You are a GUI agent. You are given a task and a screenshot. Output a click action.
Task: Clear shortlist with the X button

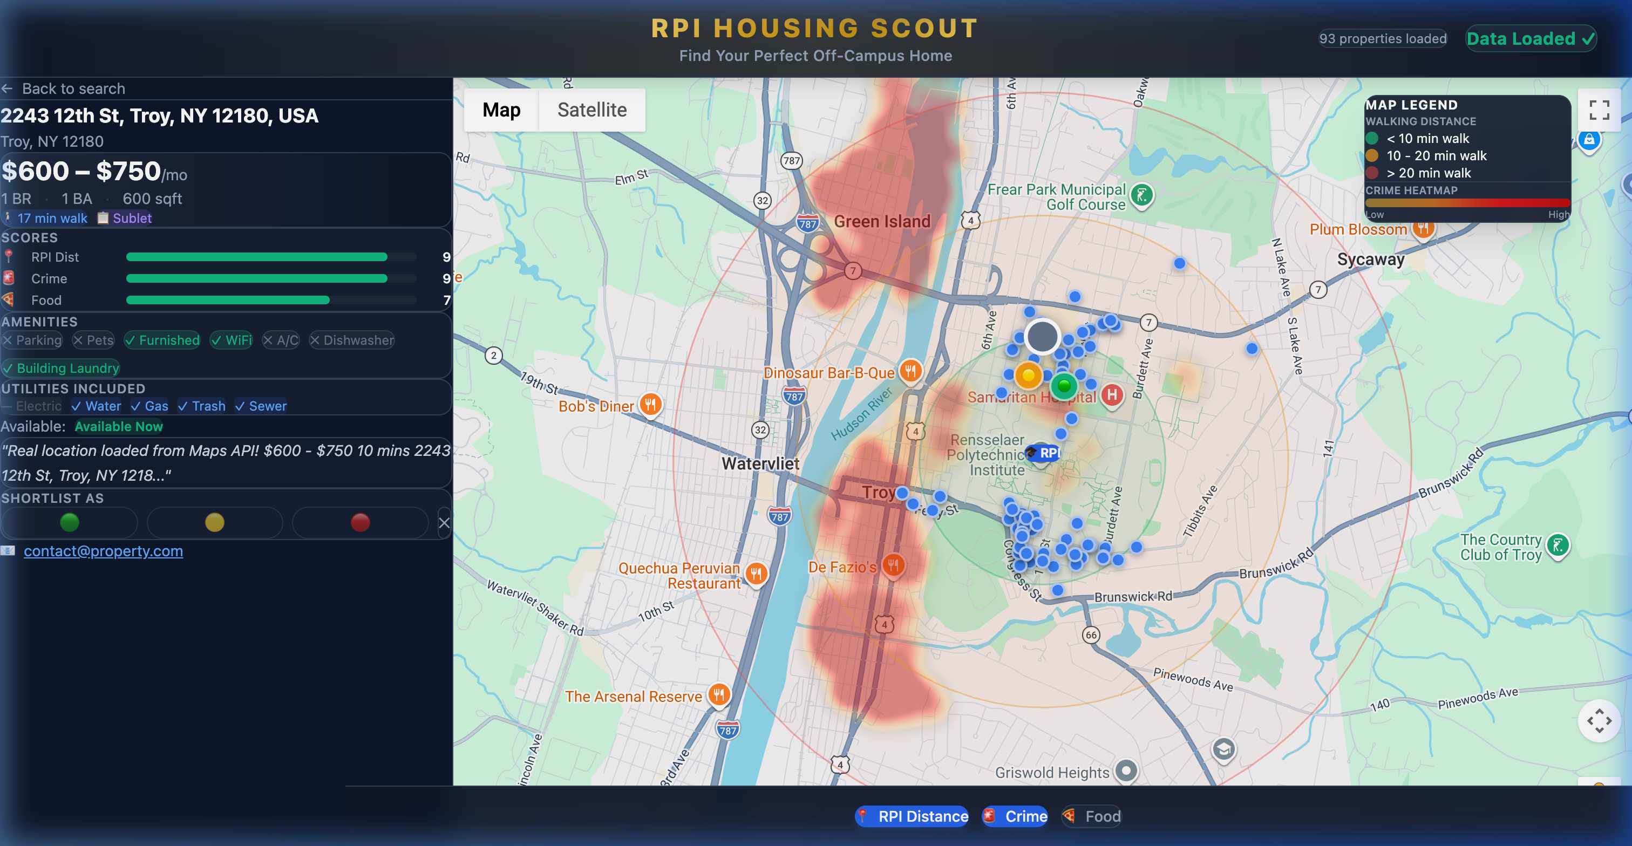pos(444,523)
